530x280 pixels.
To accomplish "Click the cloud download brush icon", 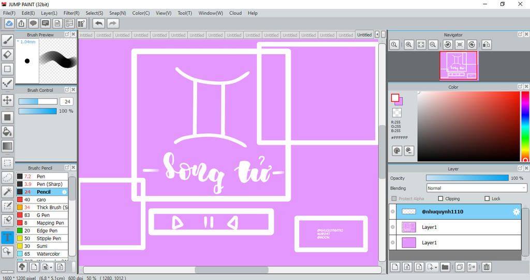I will [x=22, y=267].
